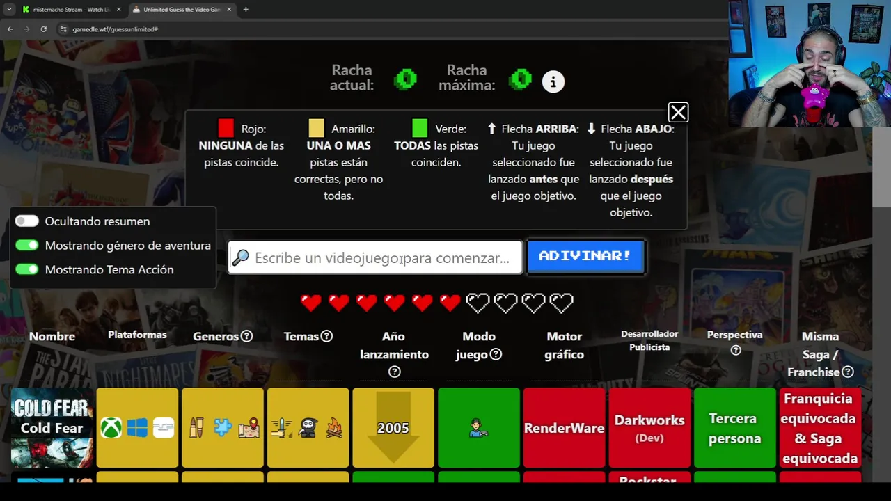Click the Darkworks (Dev) cell
Screen dimensions: 891x501
[649, 428]
